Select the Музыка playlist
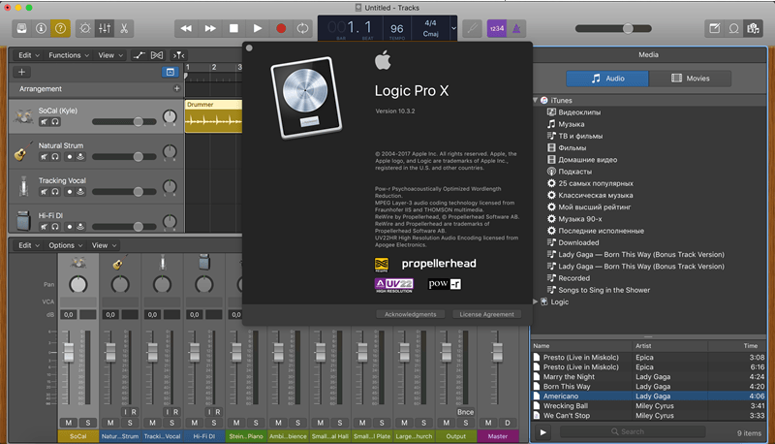The image size is (775, 444). click(x=572, y=124)
